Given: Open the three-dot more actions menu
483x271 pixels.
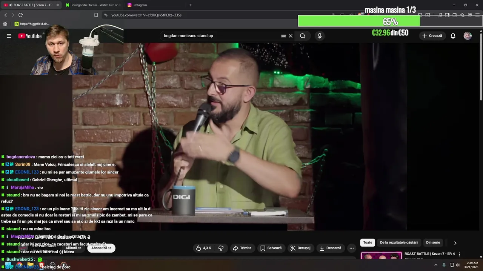Looking at the screenshot, I should tap(352, 248).
